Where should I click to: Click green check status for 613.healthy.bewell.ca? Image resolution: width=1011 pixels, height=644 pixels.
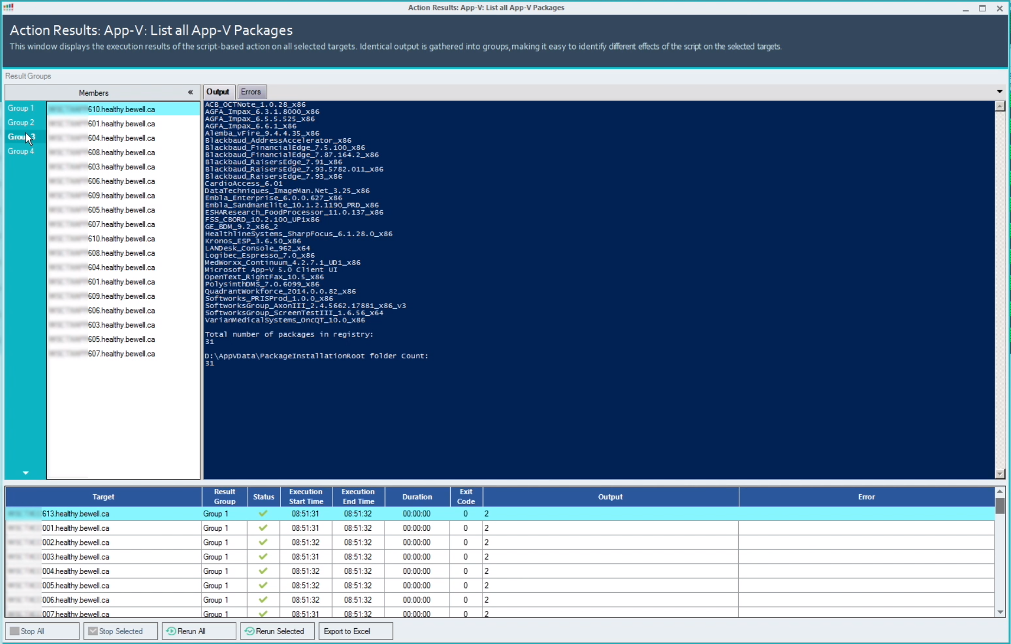pyautogui.click(x=263, y=513)
